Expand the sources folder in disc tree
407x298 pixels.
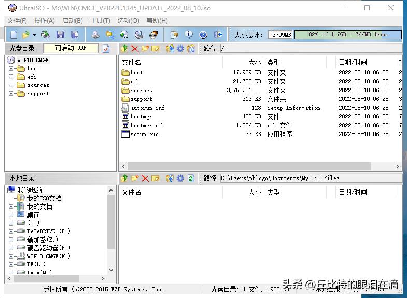tap(11, 85)
